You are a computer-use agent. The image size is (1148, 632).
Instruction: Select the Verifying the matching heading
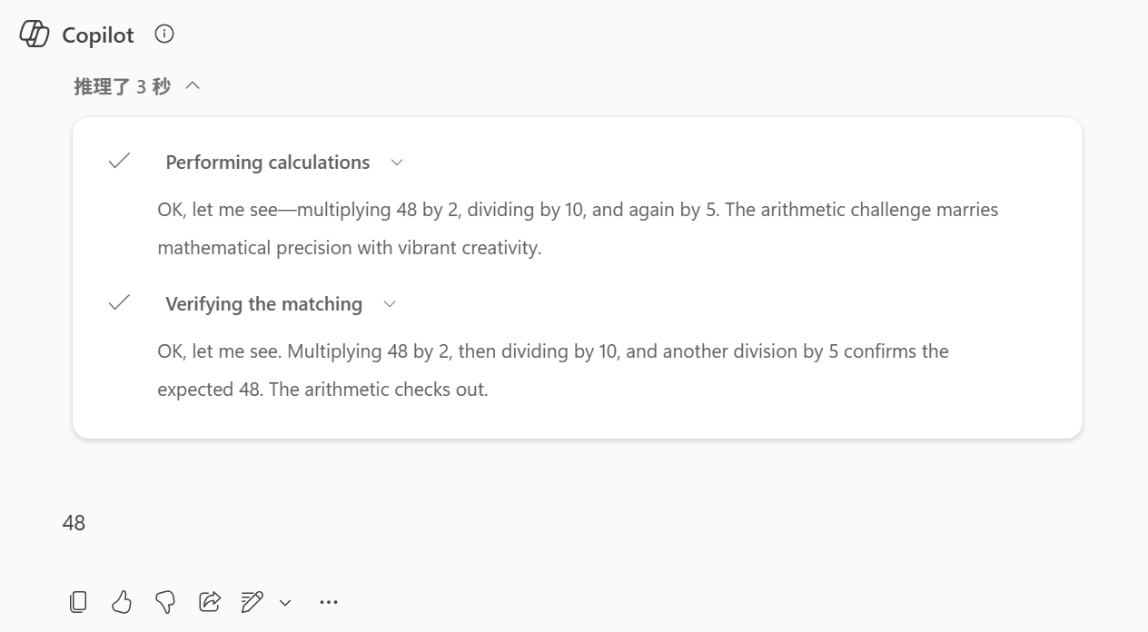pos(264,304)
